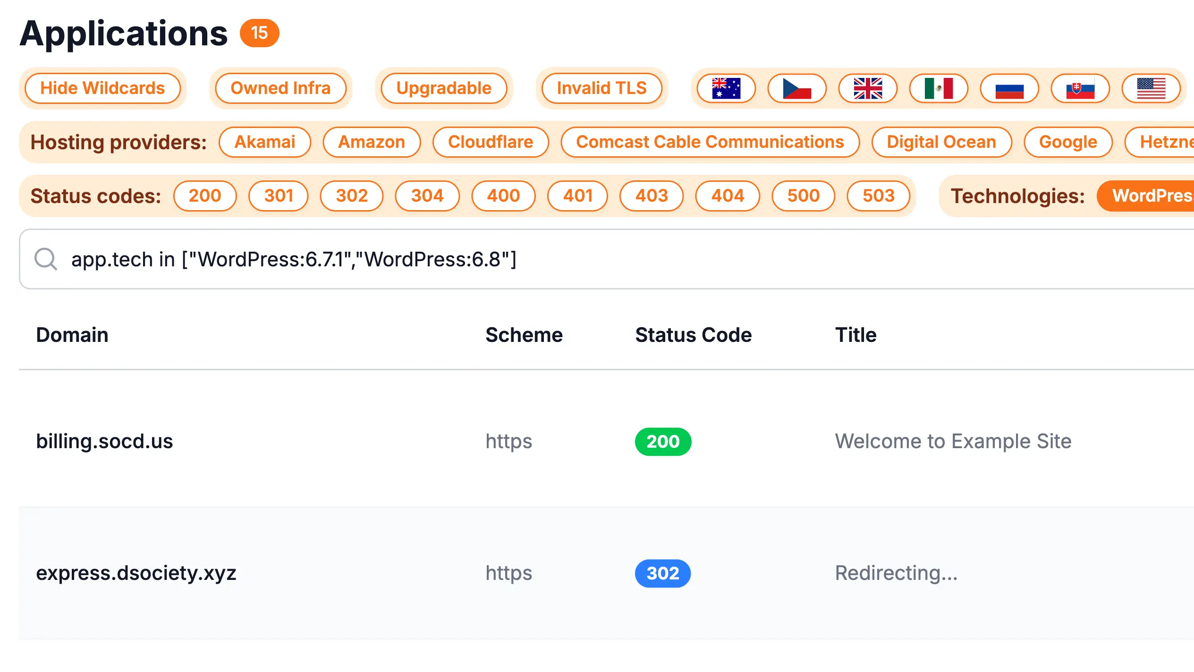Filter by status code 301 chip
Viewport: 1194px width, 672px height.
click(279, 196)
